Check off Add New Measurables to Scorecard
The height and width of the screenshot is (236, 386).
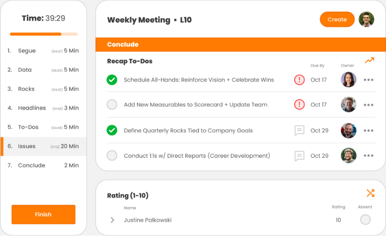coord(112,105)
